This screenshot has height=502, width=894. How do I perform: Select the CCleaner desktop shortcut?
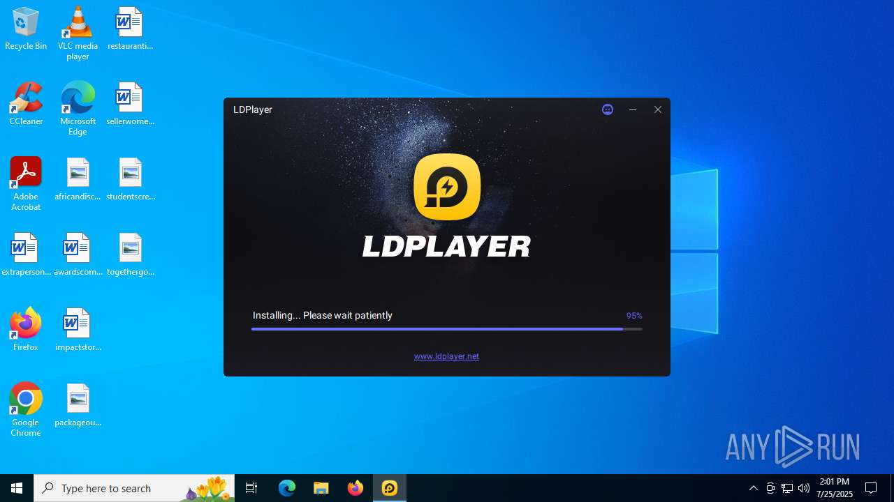point(26,105)
